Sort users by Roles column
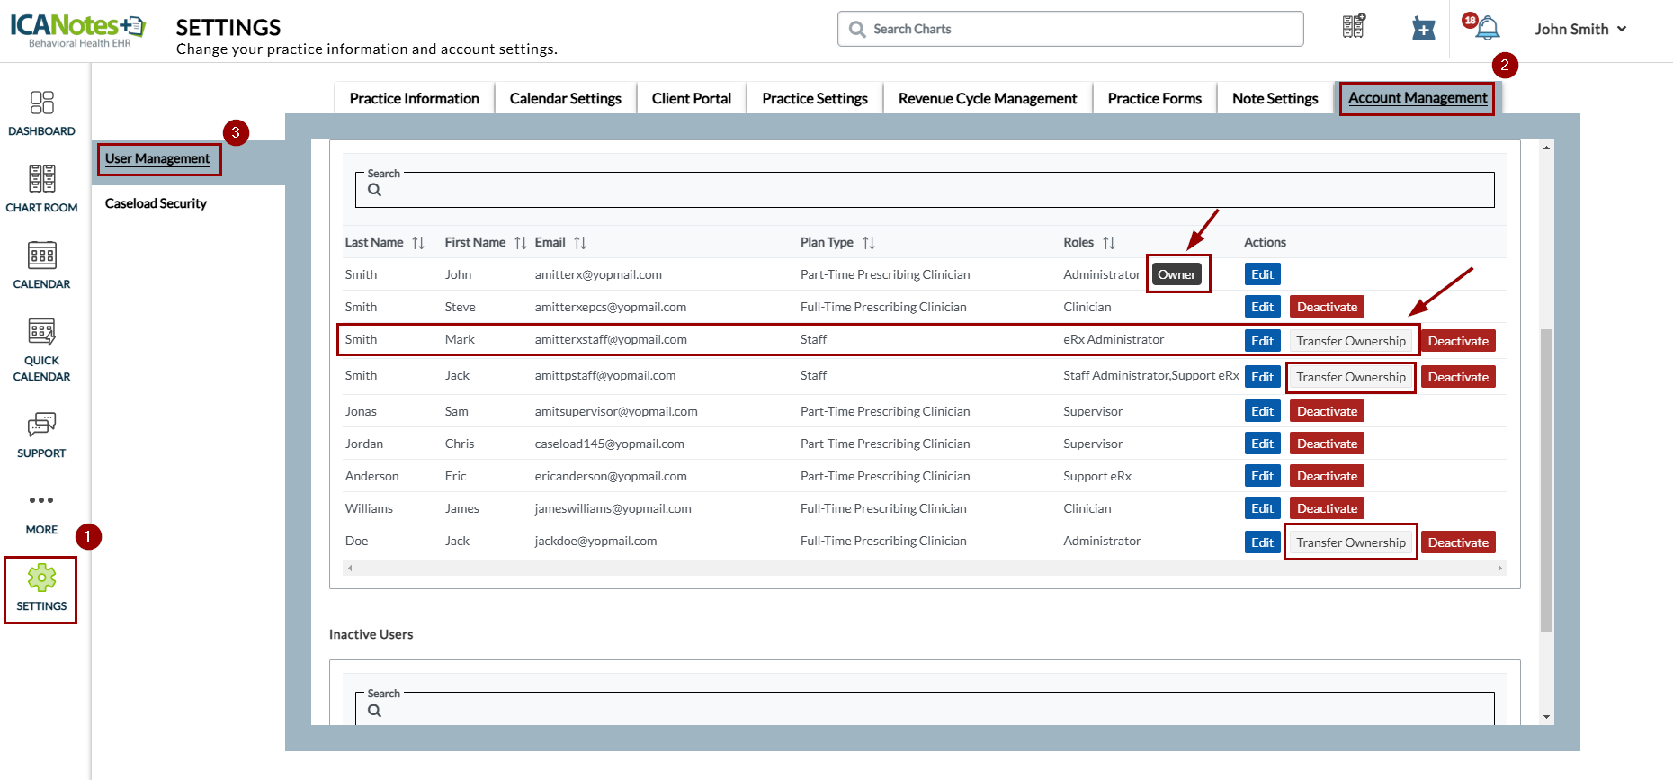 pyautogui.click(x=1108, y=243)
